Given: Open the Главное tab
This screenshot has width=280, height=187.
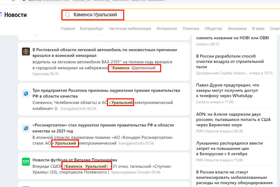Looking at the screenshot, I should coord(68,29).
